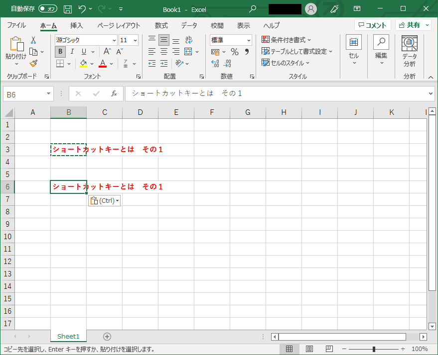Select column header F
This screenshot has height=355, width=438.
(212, 112)
